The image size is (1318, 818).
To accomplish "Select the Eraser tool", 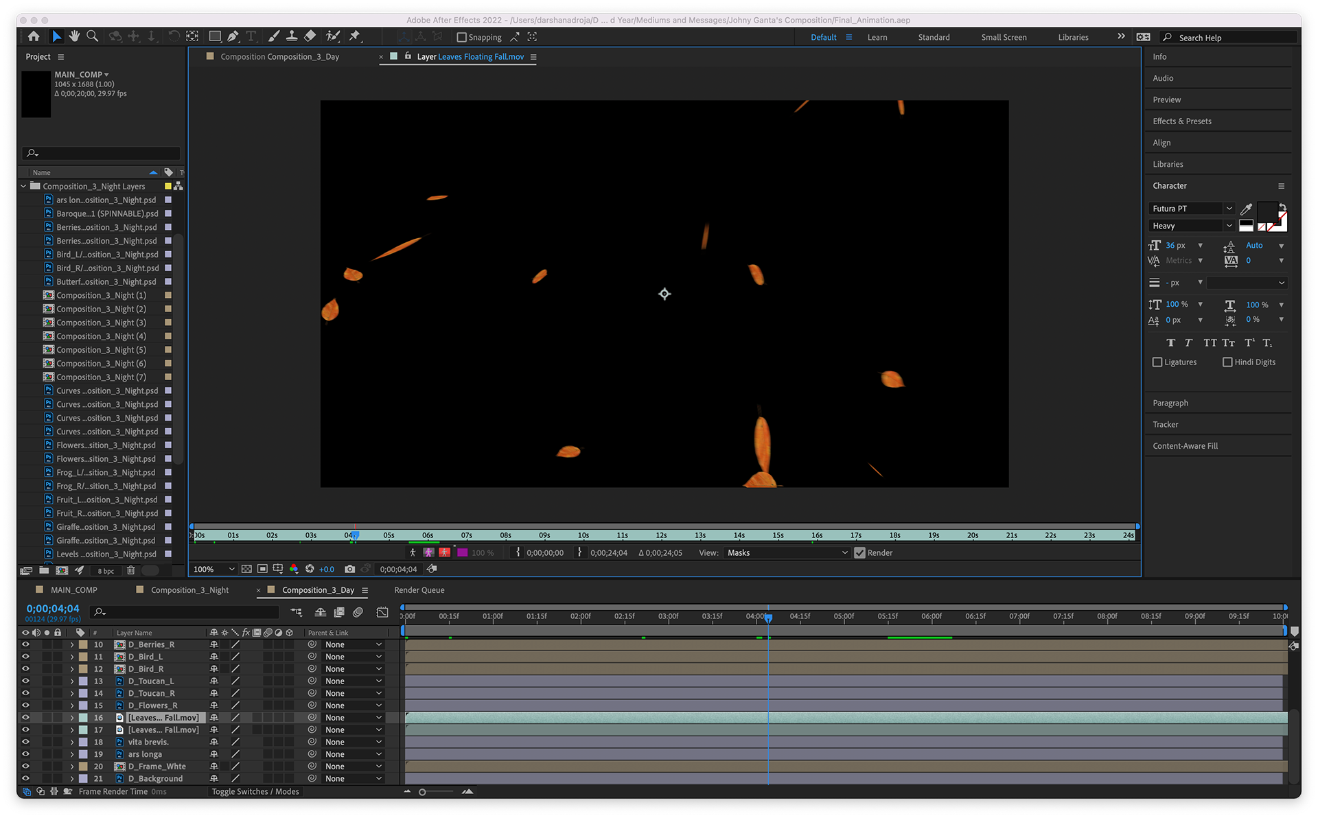I will 310,36.
